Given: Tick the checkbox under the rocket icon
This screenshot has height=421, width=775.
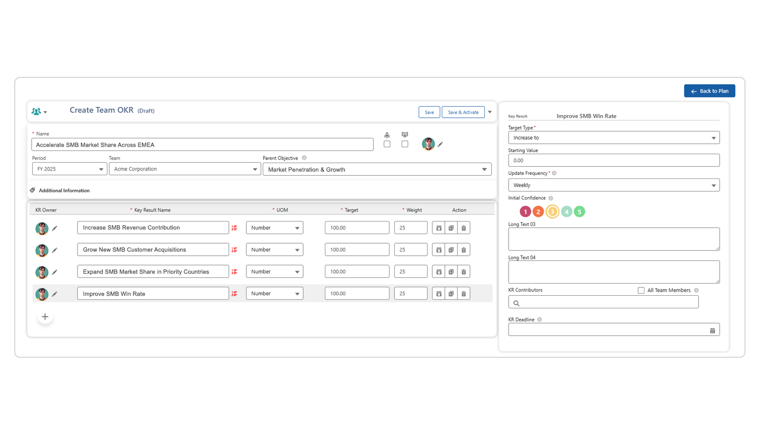Looking at the screenshot, I should pyautogui.click(x=387, y=144).
